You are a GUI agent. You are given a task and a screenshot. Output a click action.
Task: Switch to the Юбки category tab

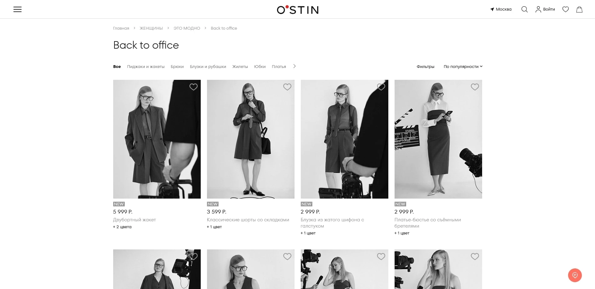click(x=260, y=66)
